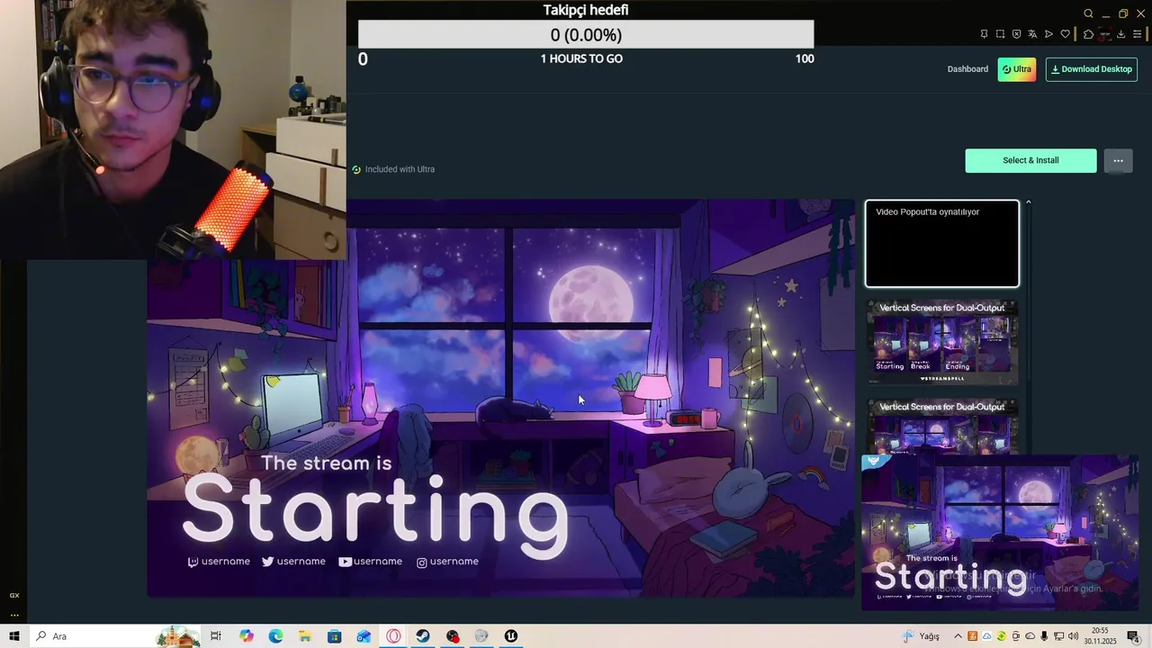Click the picture-in-picture popout video
Viewport: 1152px width, 648px height.
1000,533
